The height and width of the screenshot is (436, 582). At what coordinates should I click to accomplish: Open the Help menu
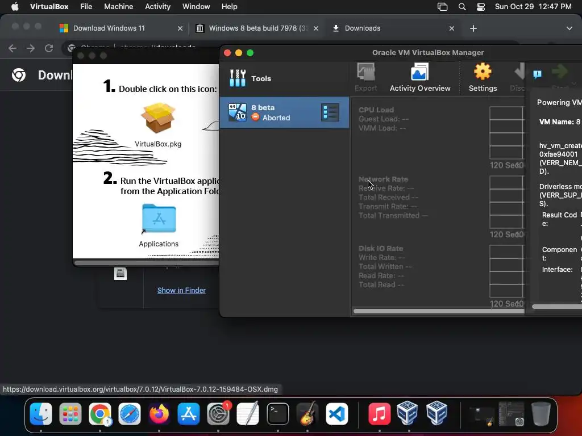(x=230, y=7)
